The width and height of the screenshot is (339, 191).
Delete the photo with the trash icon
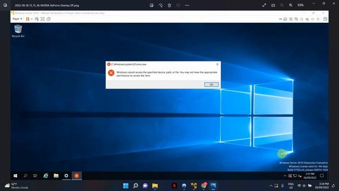point(169,5)
